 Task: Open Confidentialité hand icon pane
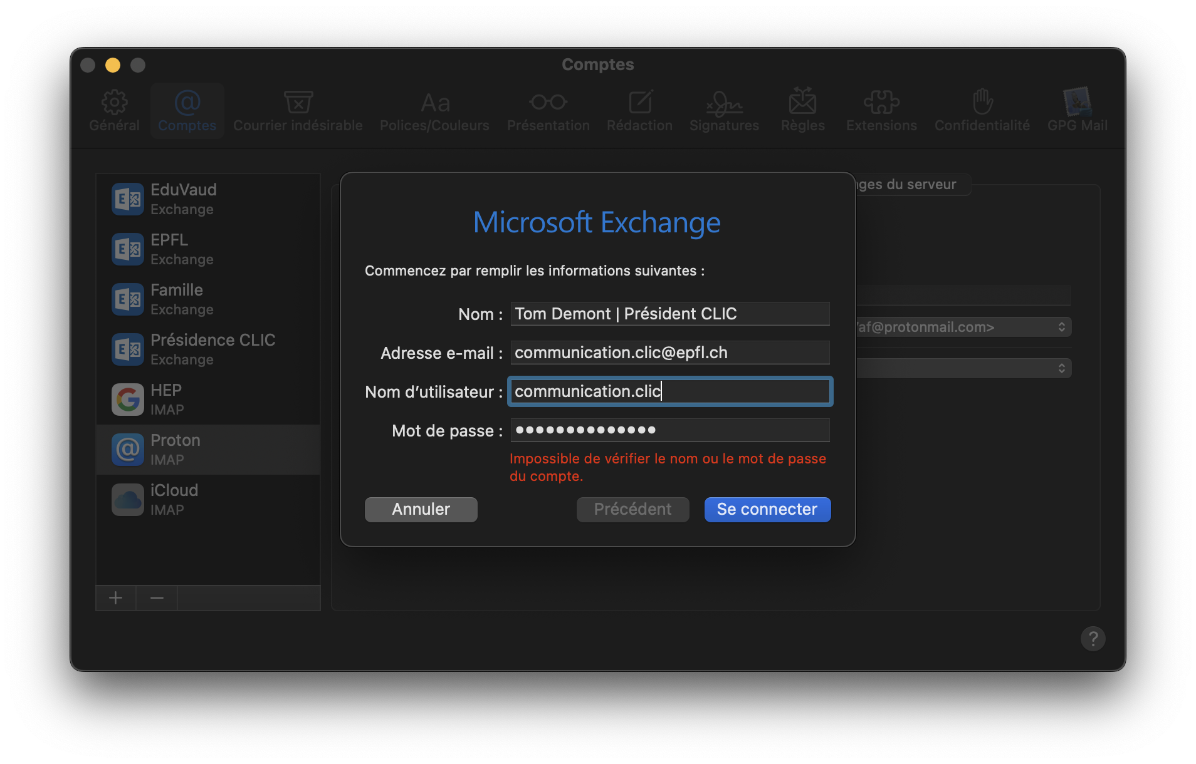982,110
